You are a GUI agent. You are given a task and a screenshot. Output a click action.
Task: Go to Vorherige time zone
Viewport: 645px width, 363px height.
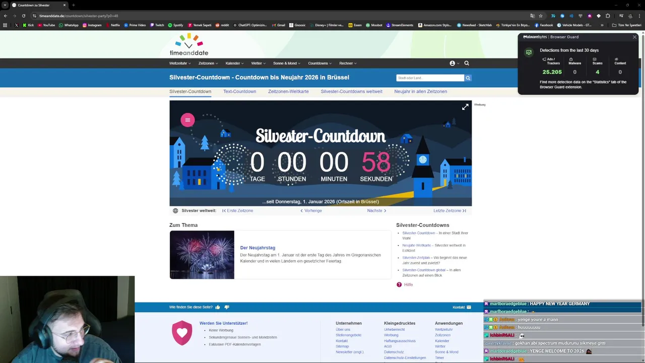(x=311, y=211)
